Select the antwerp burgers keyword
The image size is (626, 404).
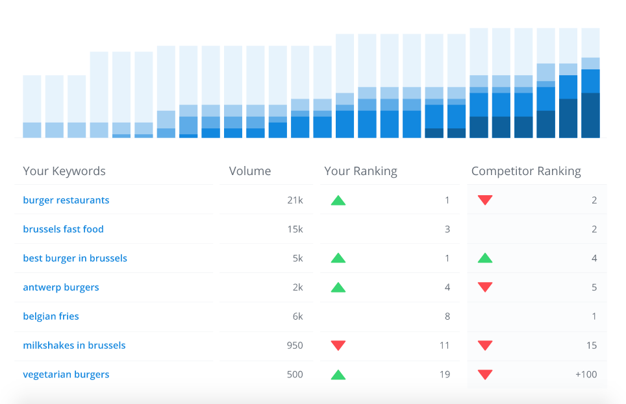[61, 287]
